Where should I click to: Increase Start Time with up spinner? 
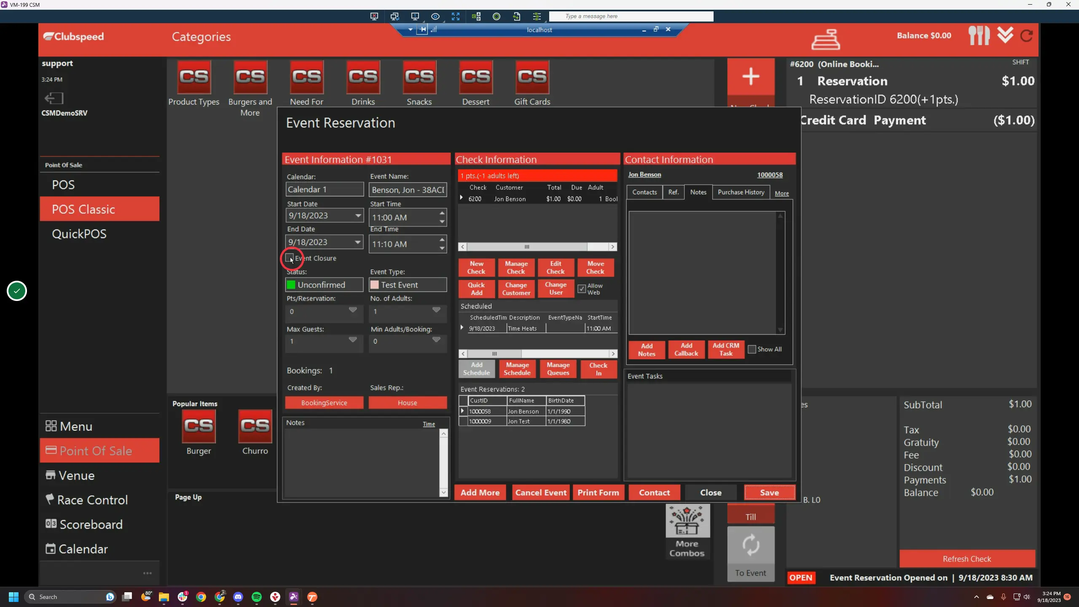[x=442, y=213]
